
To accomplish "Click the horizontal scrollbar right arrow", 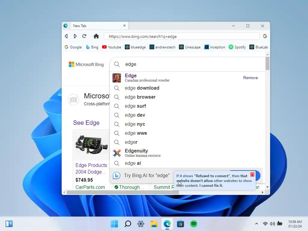I will pos(262,192).
